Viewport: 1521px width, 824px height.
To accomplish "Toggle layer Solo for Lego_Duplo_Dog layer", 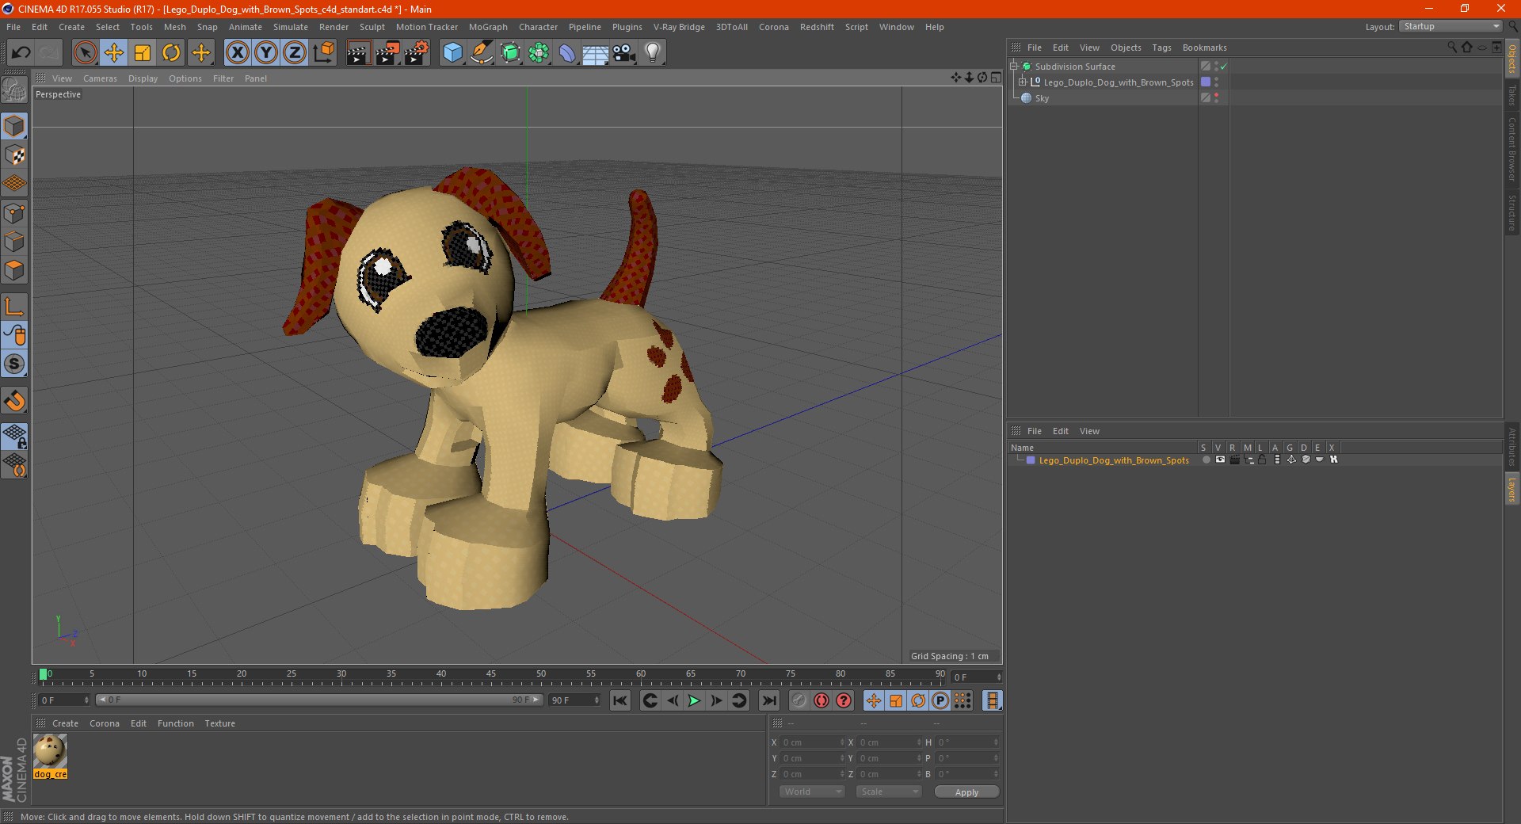I will point(1206,460).
